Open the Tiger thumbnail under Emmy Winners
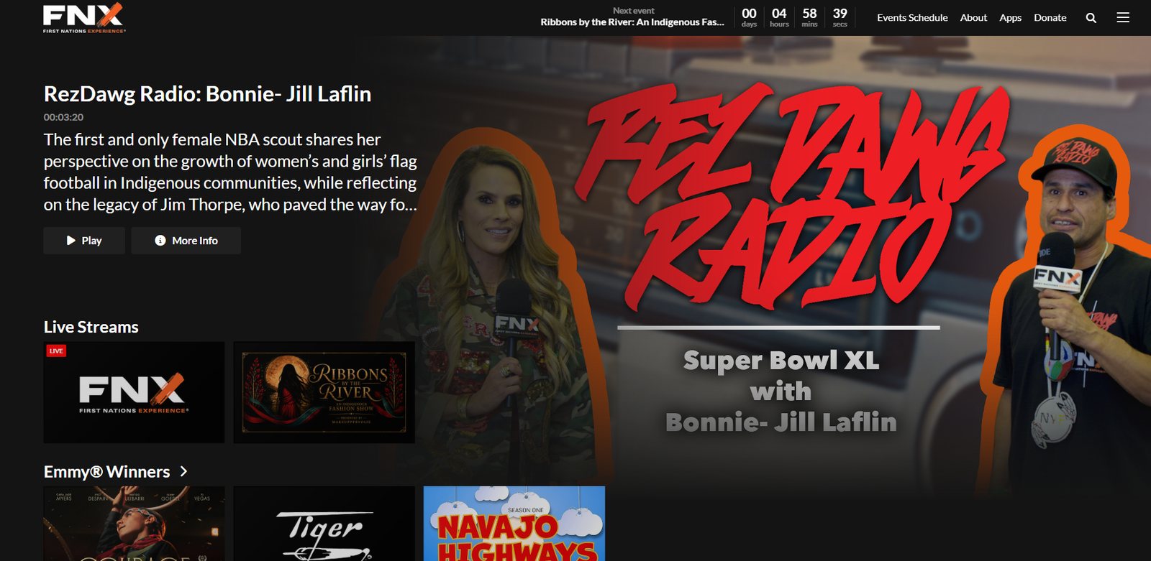 [324, 524]
